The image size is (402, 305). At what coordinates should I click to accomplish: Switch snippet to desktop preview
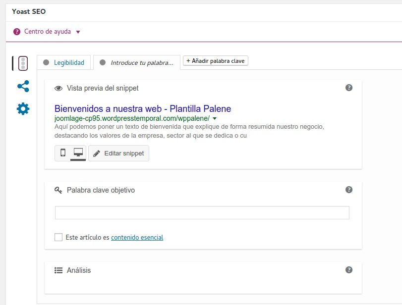pyautogui.click(x=78, y=153)
